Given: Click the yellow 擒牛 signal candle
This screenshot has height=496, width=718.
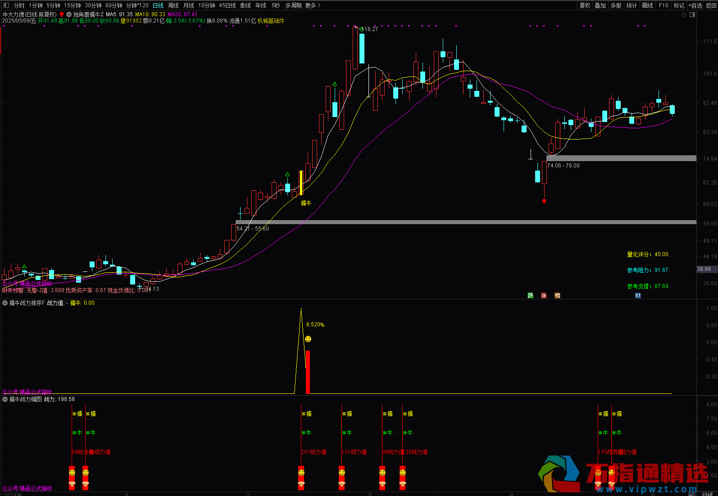Looking at the screenshot, I should 301,183.
